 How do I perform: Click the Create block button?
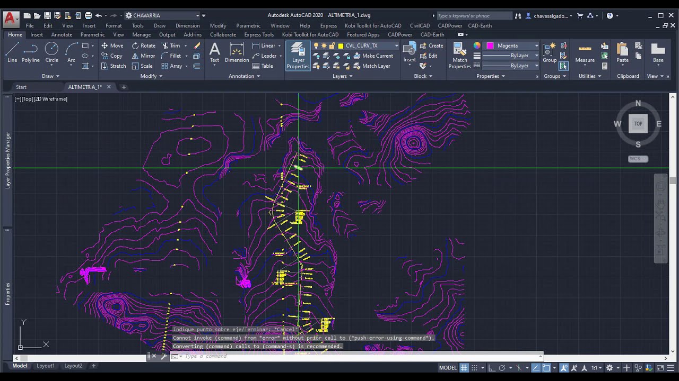tap(431, 46)
